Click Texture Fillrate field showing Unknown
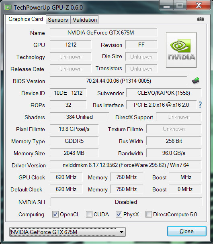 pyautogui.click(x=174, y=129)
